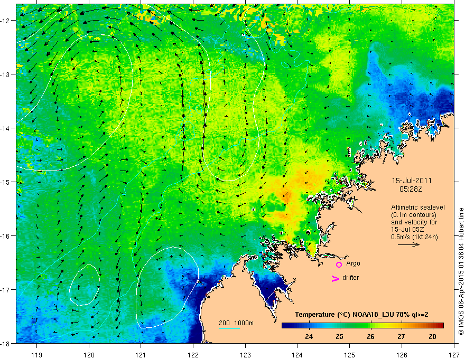Click the colorbar tick label 26
465x359 pixels.
click(x=370, y=336)
